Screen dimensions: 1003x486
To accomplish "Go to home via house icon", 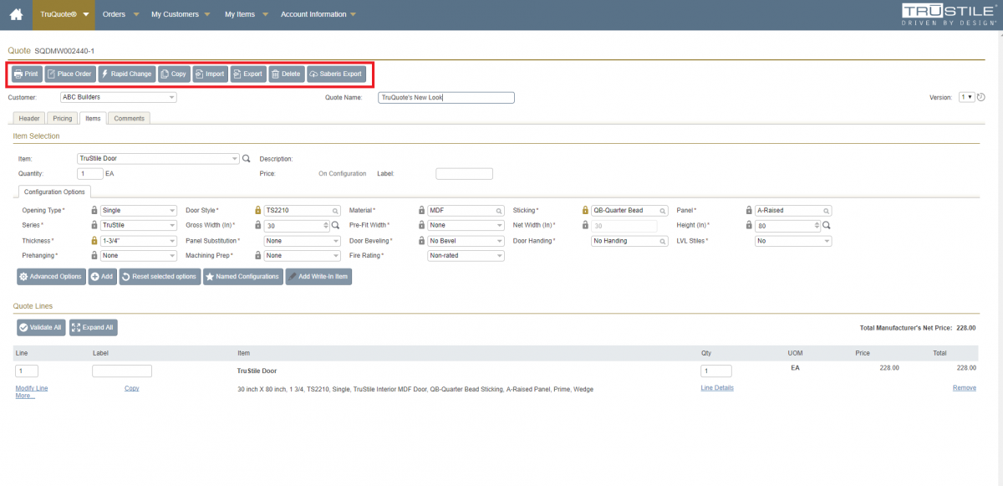I will tap(16, 14).
